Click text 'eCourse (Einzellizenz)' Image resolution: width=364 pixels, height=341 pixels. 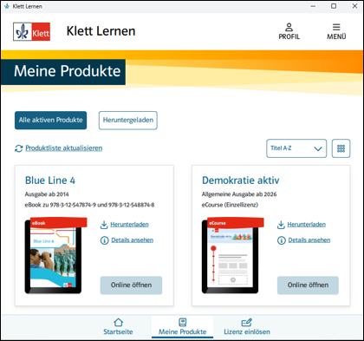(x=230, y=205)
